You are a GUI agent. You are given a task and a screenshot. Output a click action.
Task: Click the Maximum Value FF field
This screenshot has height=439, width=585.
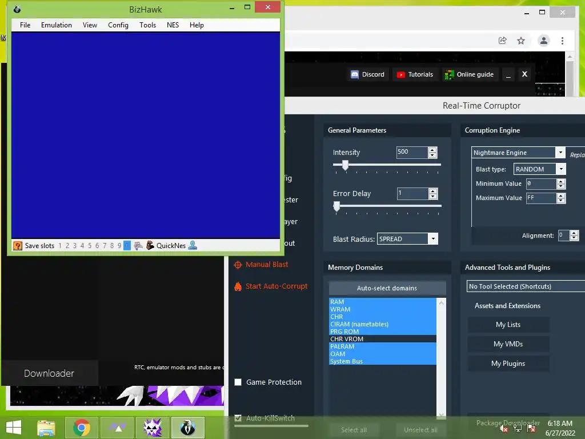click(x=542, y=198)
